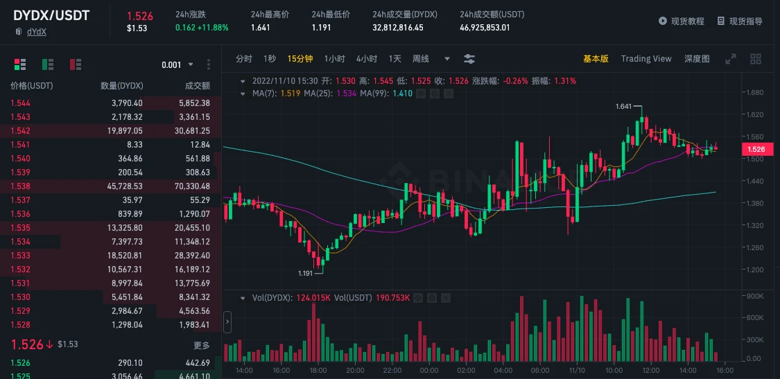Collapse the MA indicator legend

[x=243, y=93]
